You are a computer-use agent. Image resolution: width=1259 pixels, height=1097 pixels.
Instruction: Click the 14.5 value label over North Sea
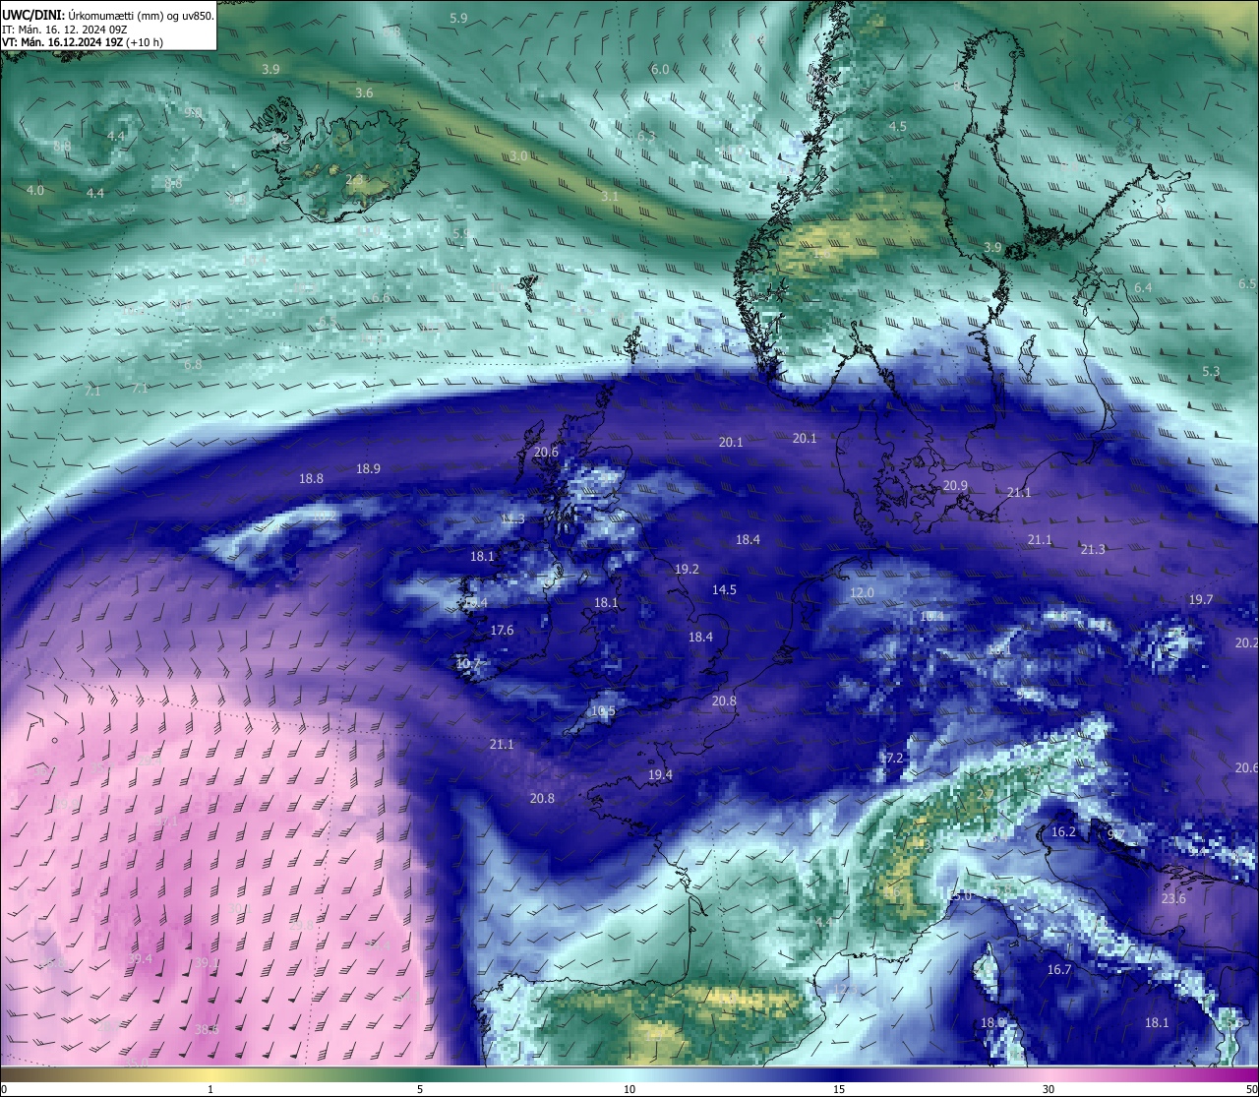tap(724, 589)
